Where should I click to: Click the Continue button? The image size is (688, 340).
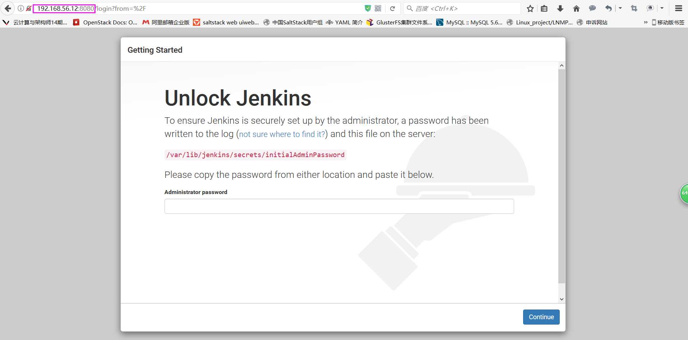pos(541,317)
